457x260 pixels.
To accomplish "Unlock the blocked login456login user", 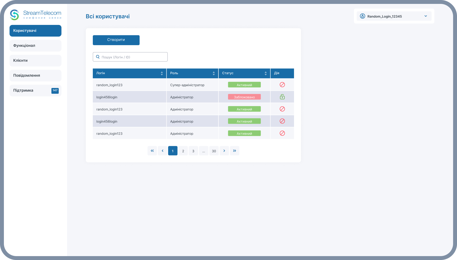I will click(x=282, y=97).
